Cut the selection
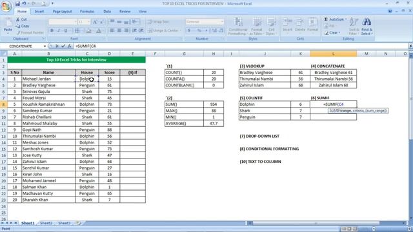 (21, 19)
